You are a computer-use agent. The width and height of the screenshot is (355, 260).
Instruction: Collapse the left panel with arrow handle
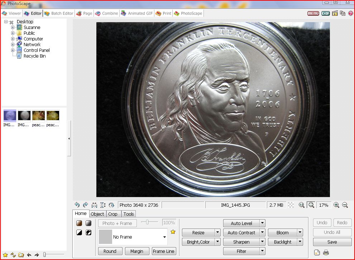(x=69, y=138)
